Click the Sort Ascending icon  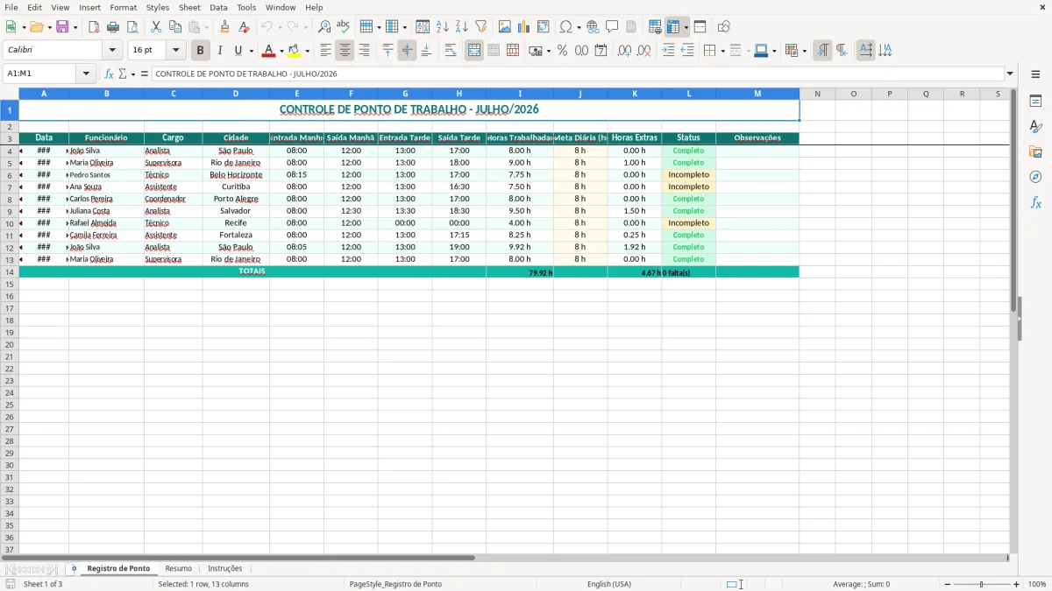click(443, 27)
